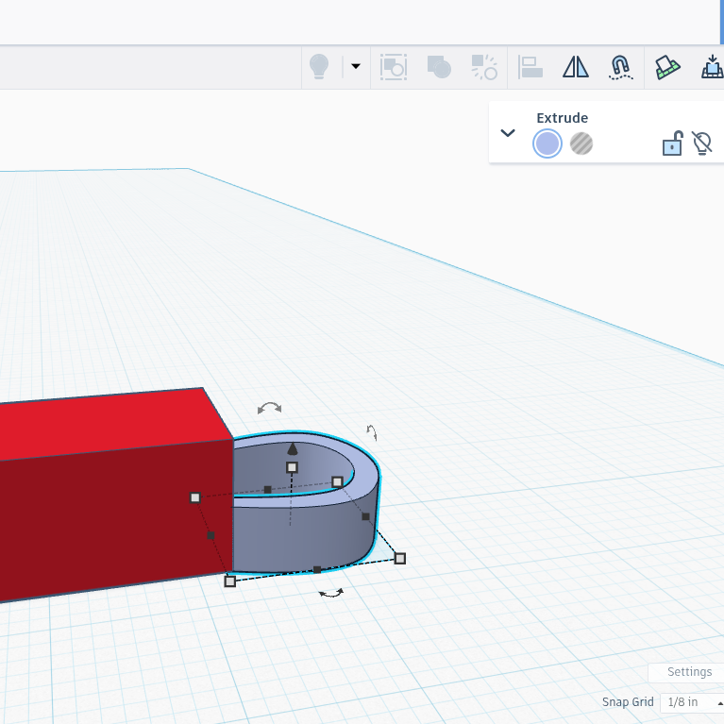724x724 pixels.
Task: Click the Import tray icon in toolbar
Action: (713, 66)
